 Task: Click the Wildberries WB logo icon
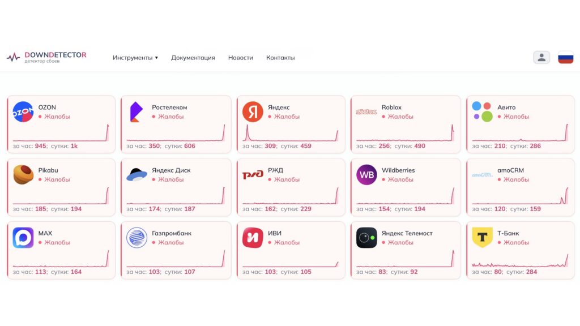(x=366, y=174)
